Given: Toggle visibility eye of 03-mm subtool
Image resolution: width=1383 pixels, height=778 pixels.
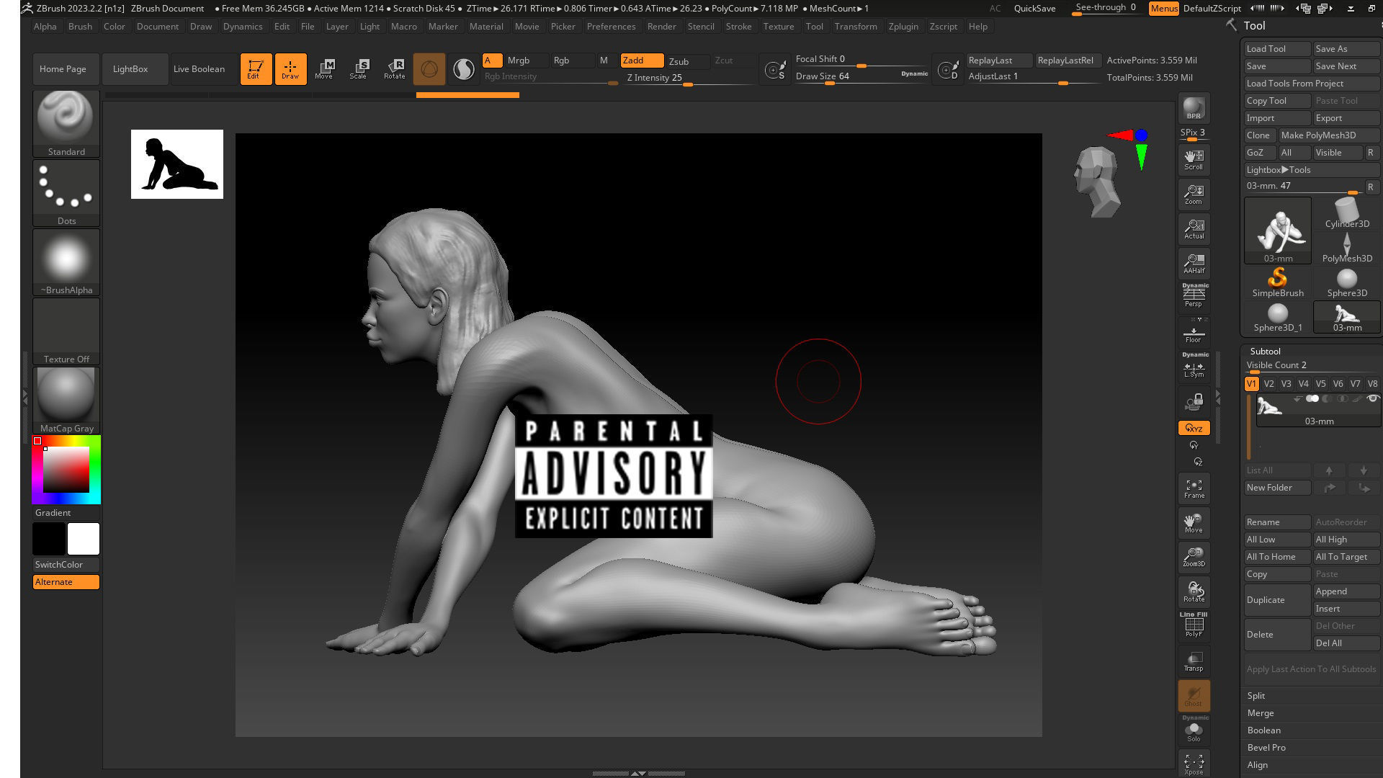Looking at the screenshot, I should pos(1373,398).
